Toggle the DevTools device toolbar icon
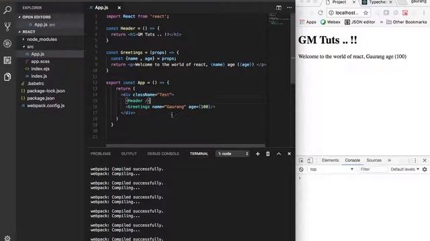The width and height of the screenshot is (430, 241). pyautogui.click(x=310, y=161)
